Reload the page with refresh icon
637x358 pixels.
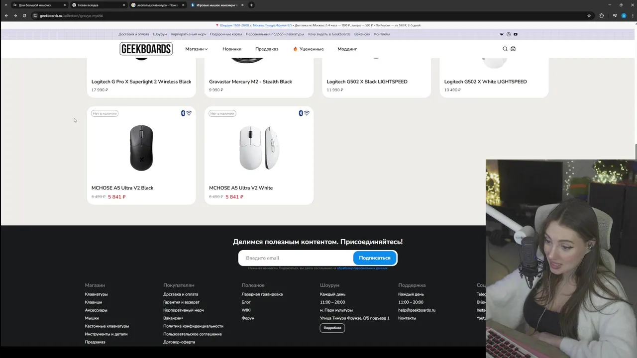tap(24, 15)
